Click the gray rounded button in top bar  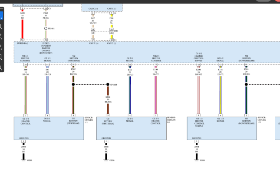[263, 0]
